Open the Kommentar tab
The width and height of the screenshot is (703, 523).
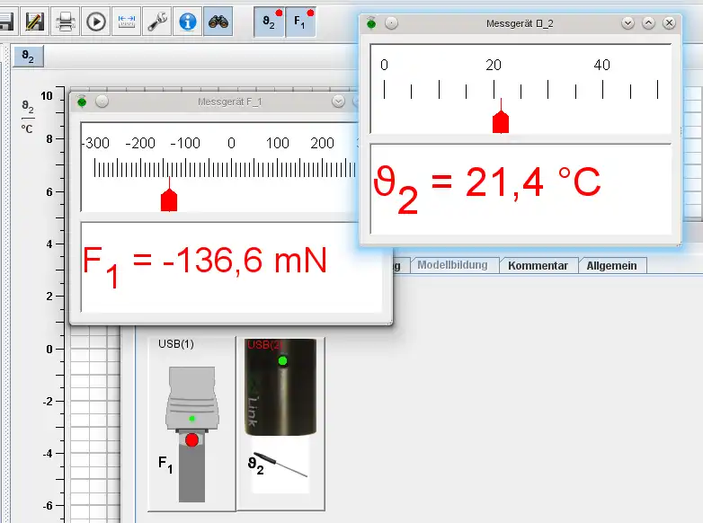[538, 265]
